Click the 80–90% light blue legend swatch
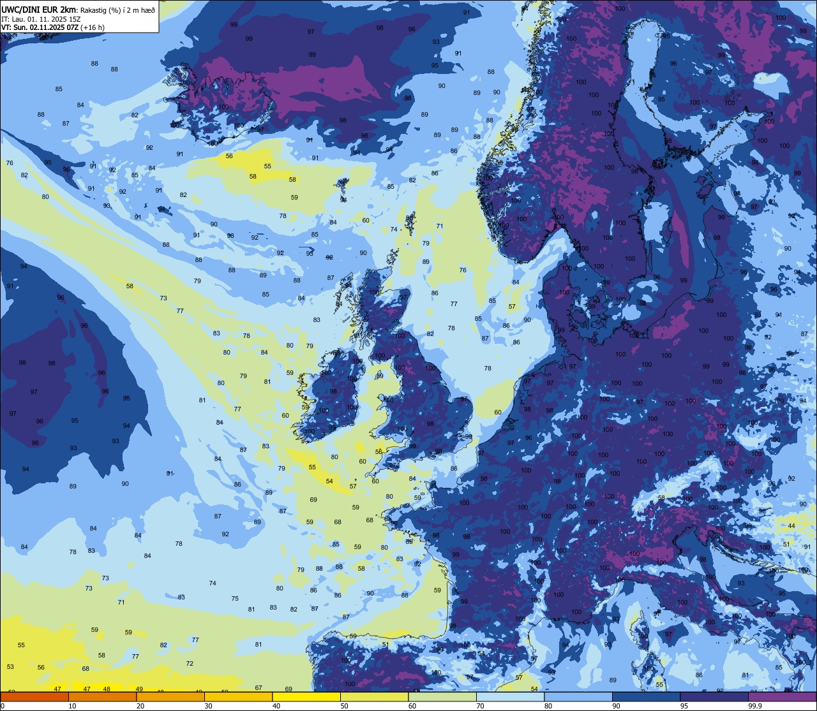817x711 pixels. pos(578,696)
